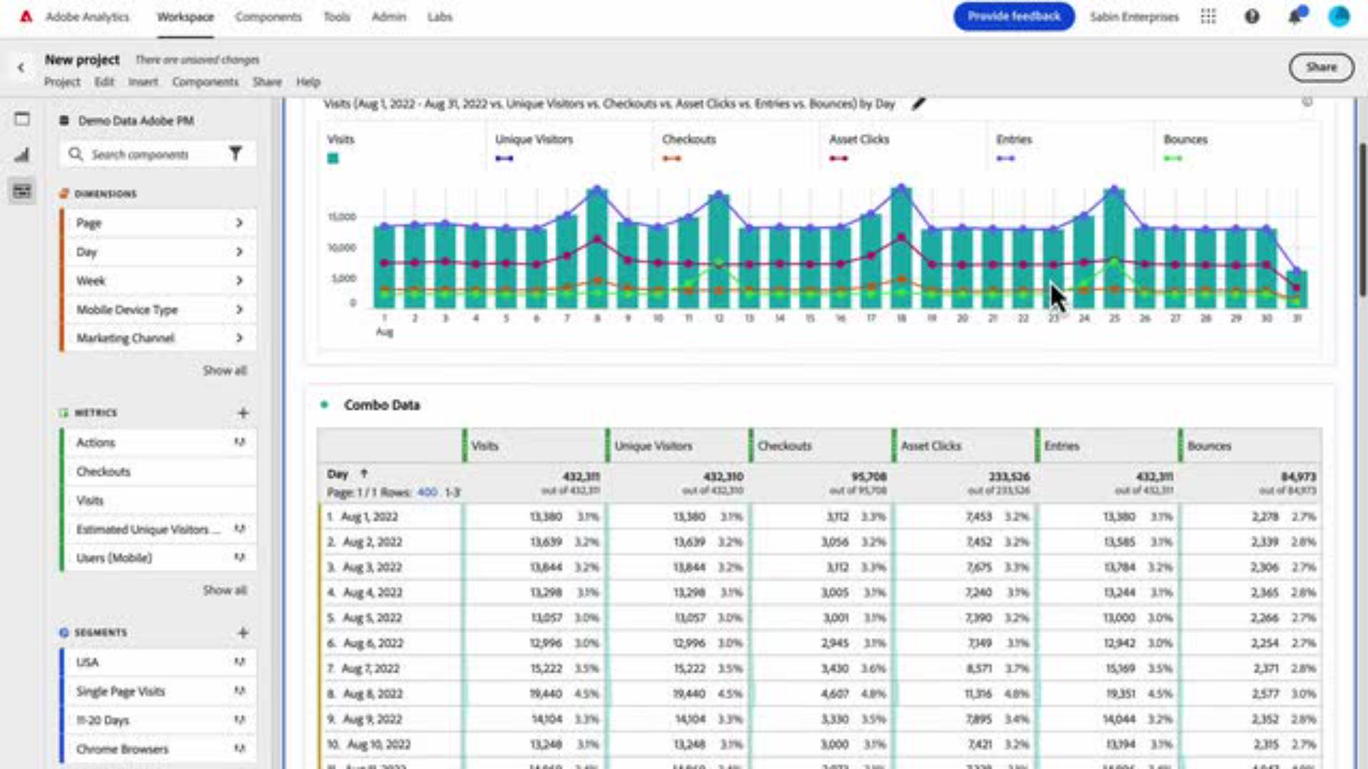Expand the Page dimension chevron
1368x769 pixels.
point(239,223)
